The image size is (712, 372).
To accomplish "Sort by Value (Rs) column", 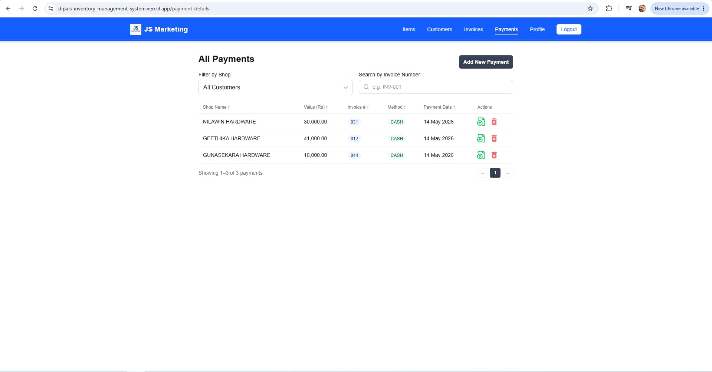I will [x=316, y=107].
